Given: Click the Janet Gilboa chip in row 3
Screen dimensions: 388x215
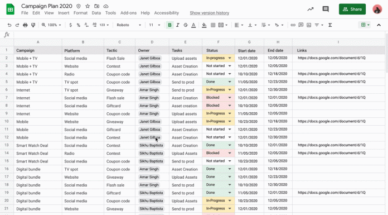Looking at the screenshot, I should click(x=150, y=66).
